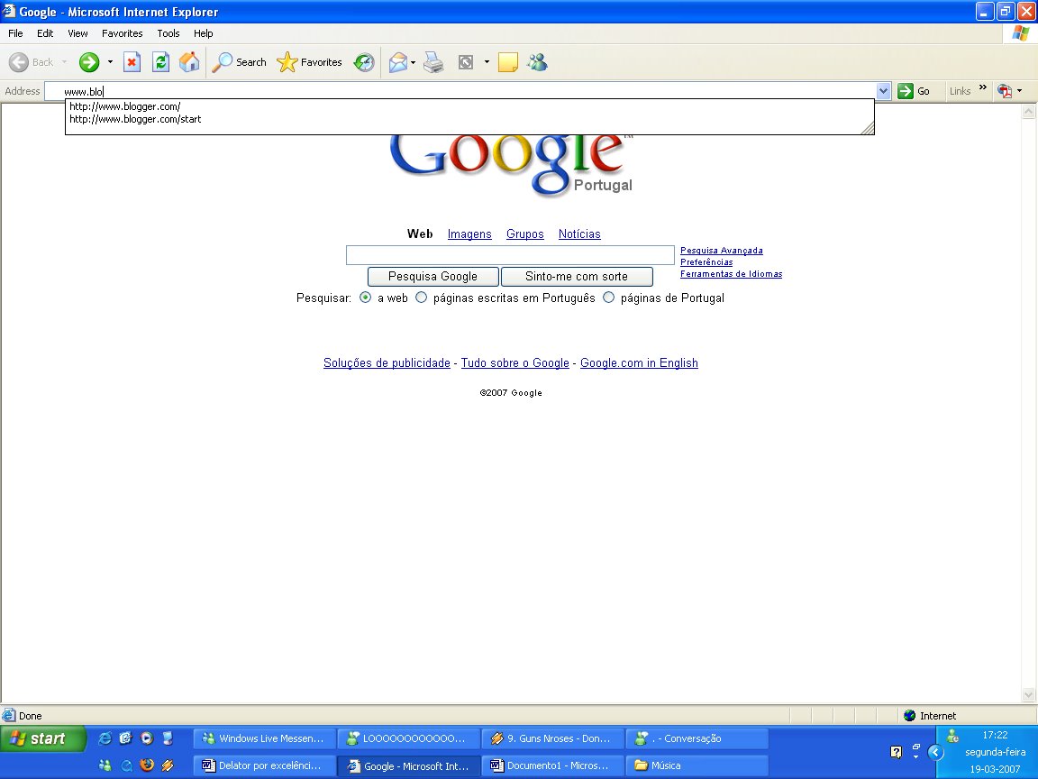Select http://www.blogger.com/ suggestion
The height and width of the screenshot is (779, 1038).
[469, 106]
